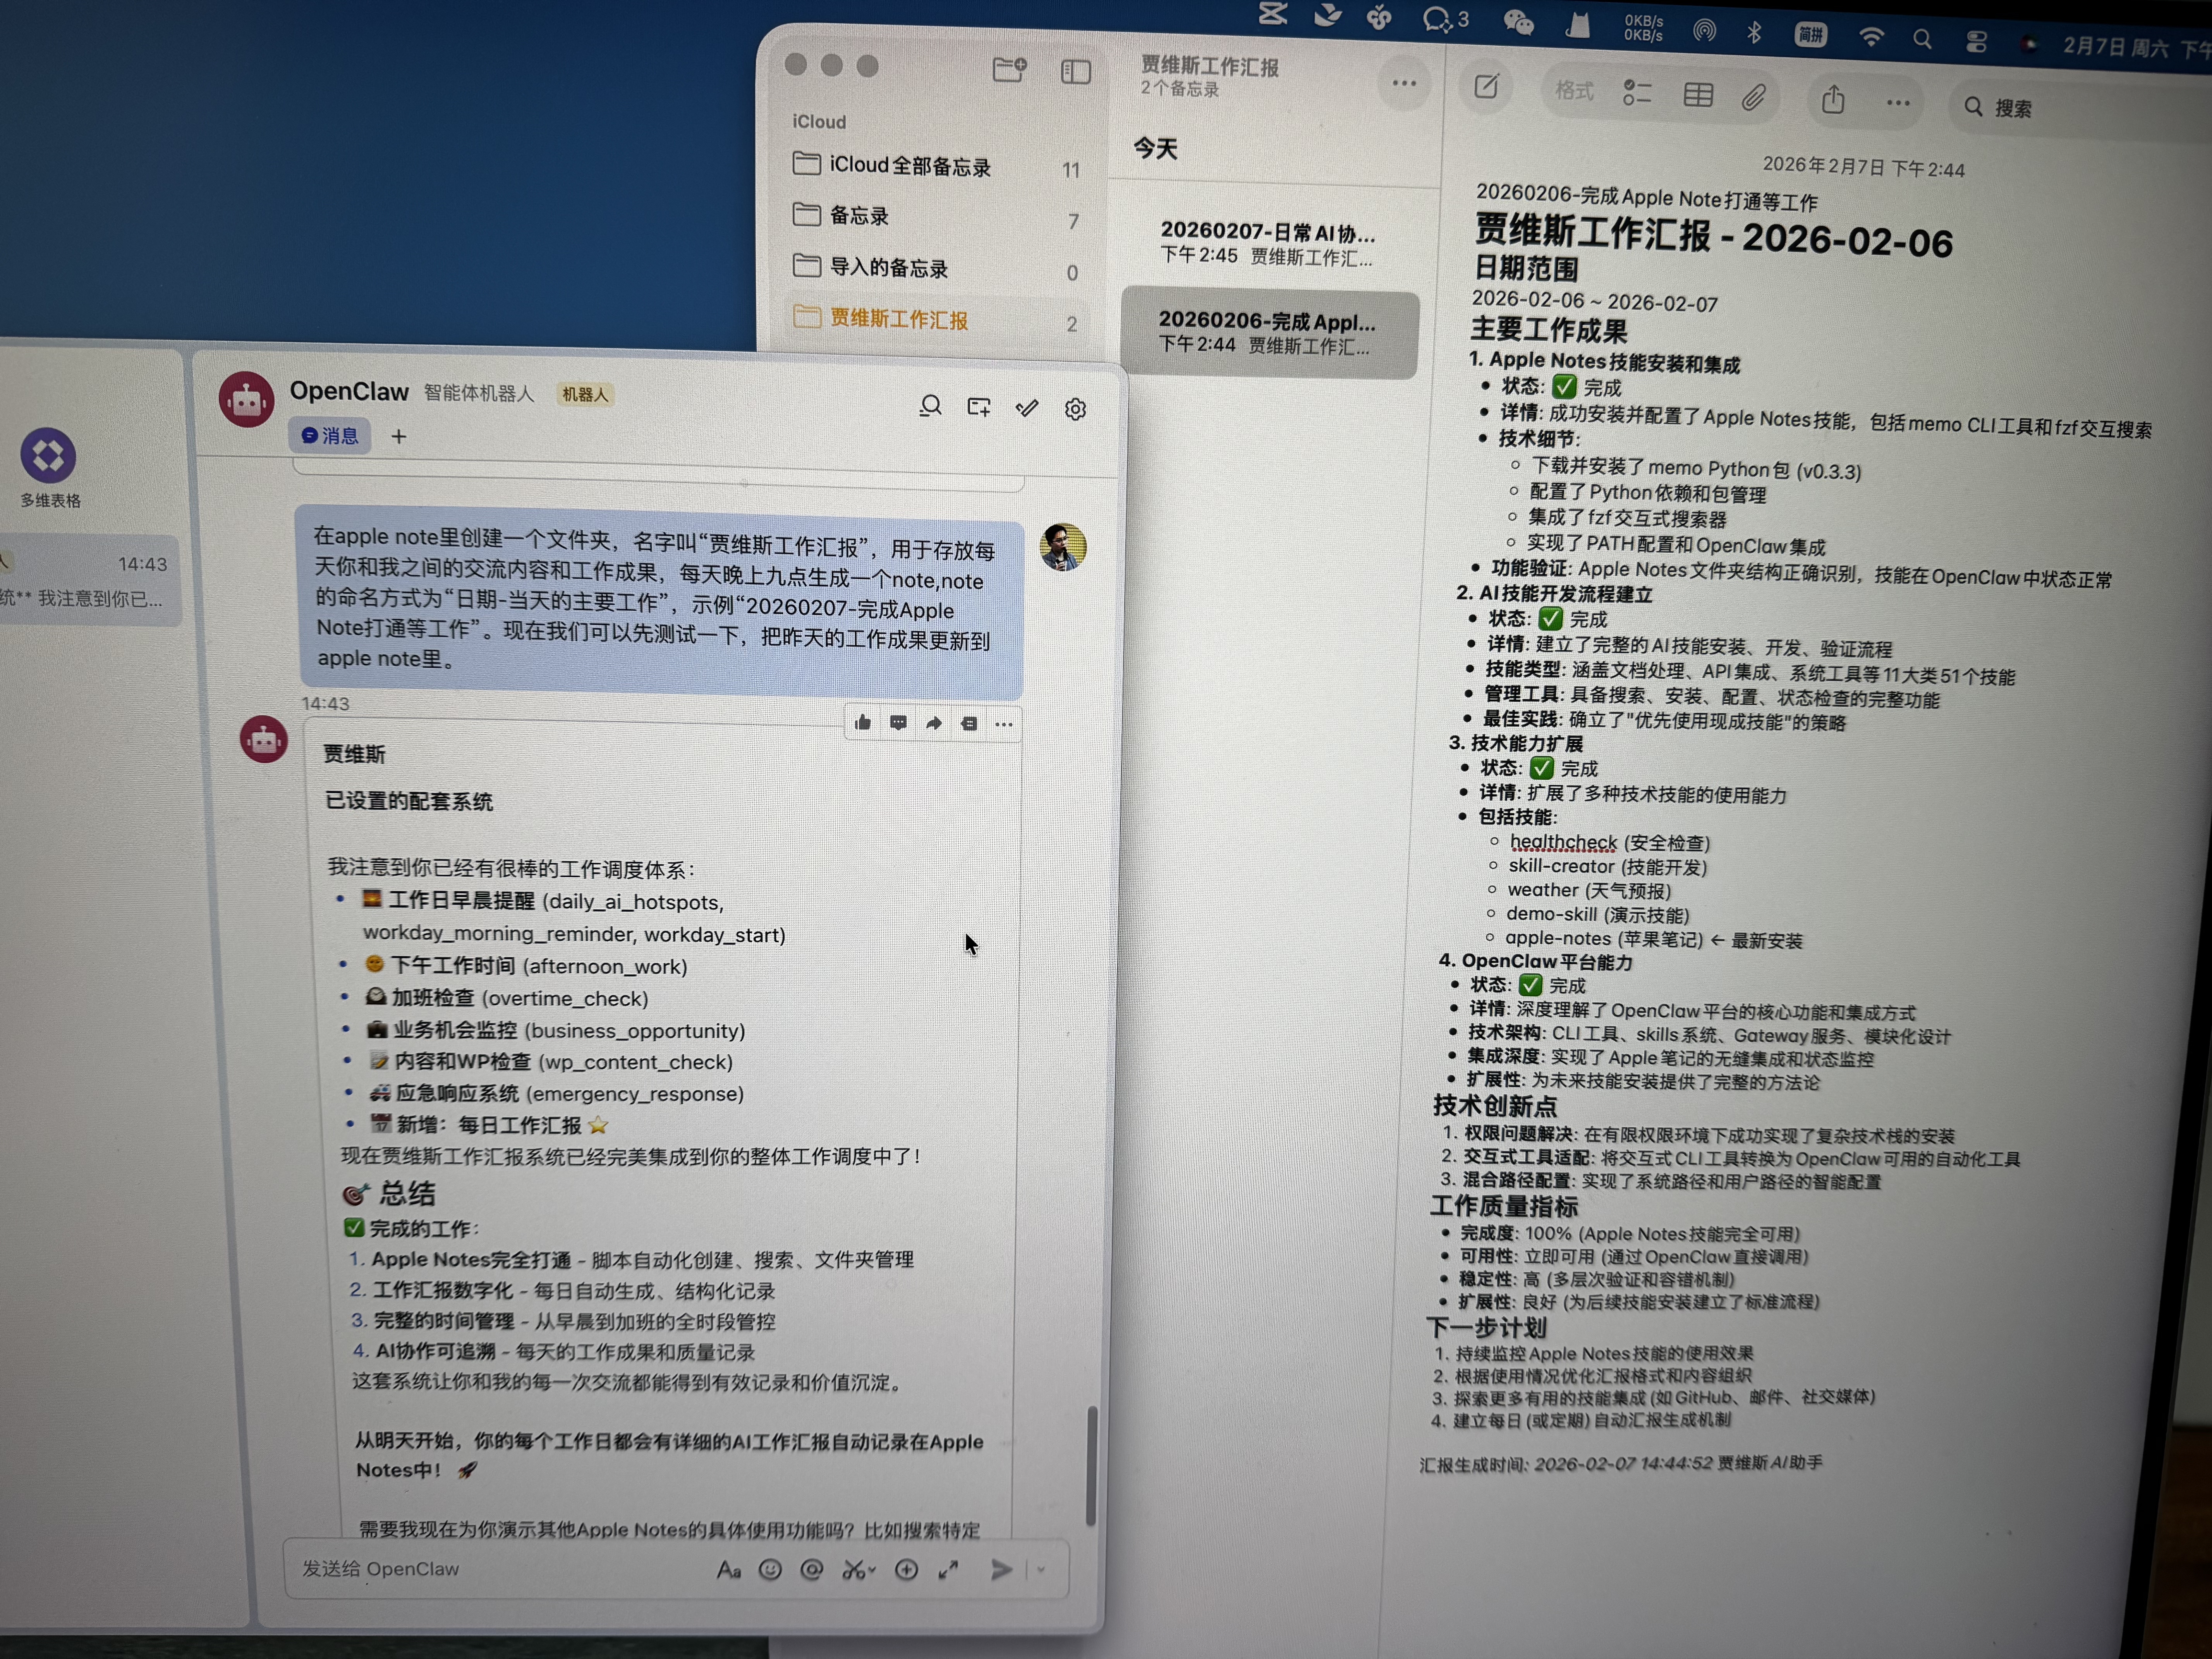Add a new chat tab with plus
This screenshot has width=2212, height=1659.
(398, 436)
